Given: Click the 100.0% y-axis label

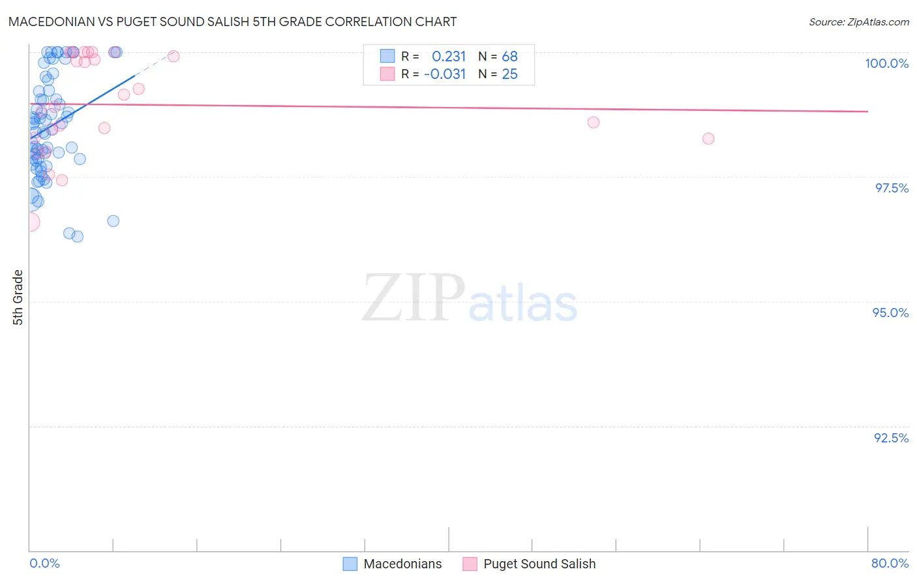Looking at the screenshot, I should [886, 63].
